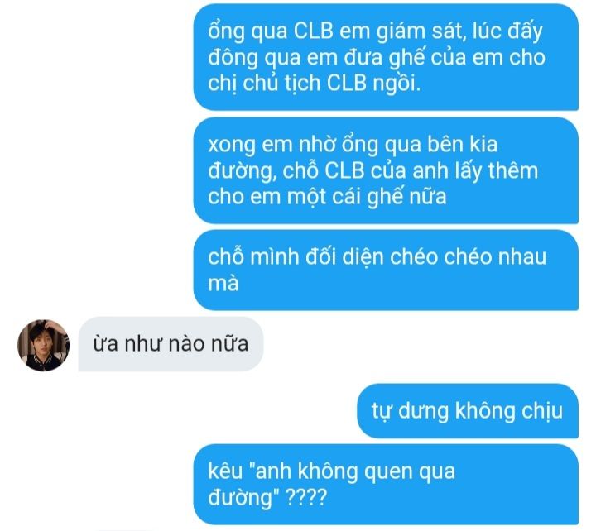
Task: Select the "chỗ mình đối diện chéo chéo nhau mà" message
Action: [x=386, y=270]
